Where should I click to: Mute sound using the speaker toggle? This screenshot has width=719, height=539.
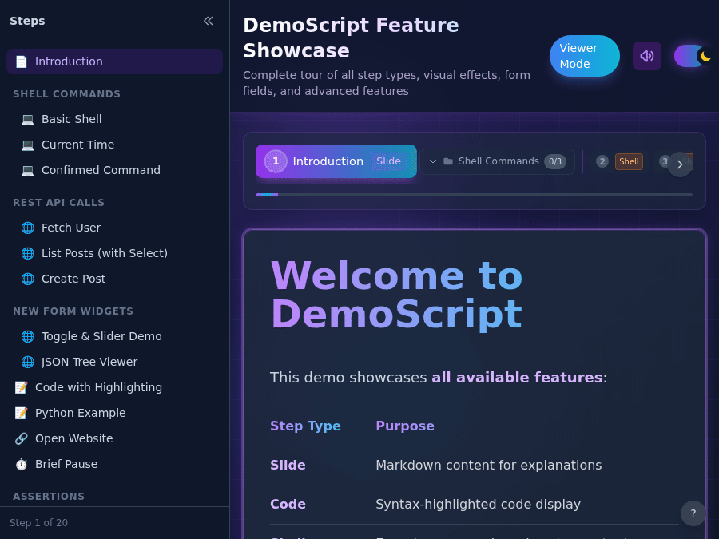pos(647,56)
